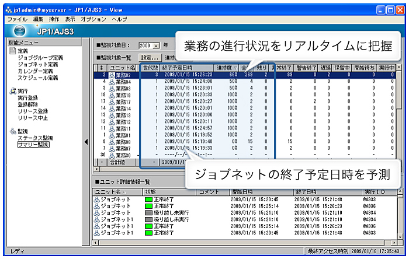
Task: Click the 監視 category icon in sidebar
Action: (13, 131)
